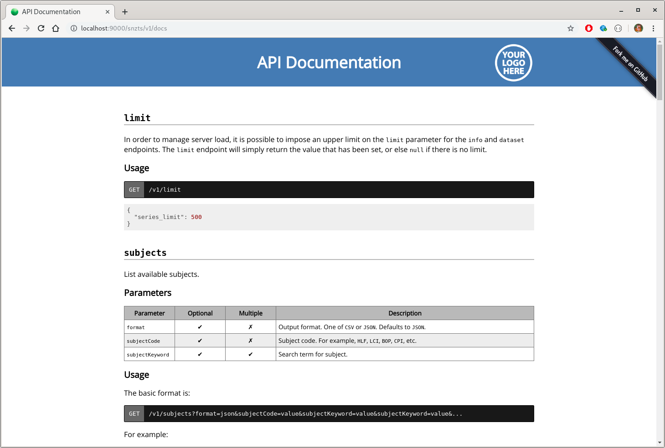Click the scrollbar up arrow
Image resolution: width=665 pixels, height=448 pixels.
coord(660,41)
